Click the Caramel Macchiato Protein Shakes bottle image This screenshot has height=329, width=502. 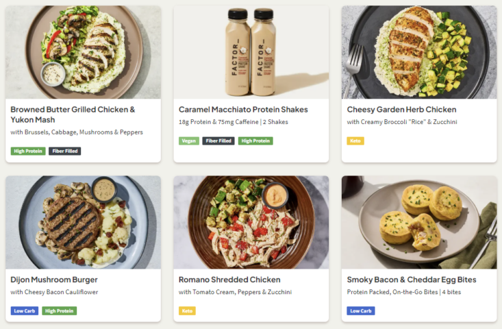pyautogui.click(x=251, y=52)
